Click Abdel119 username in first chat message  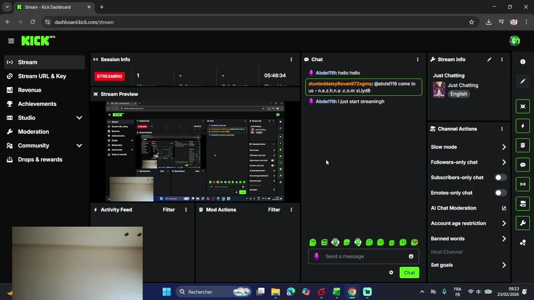click(326, 73)
